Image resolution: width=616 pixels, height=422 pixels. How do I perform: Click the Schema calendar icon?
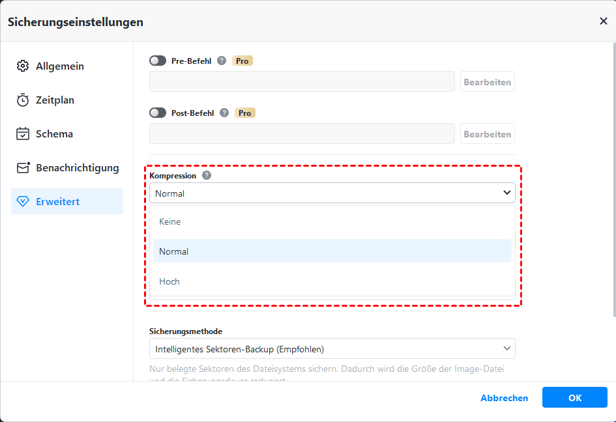tap(23, 134)
